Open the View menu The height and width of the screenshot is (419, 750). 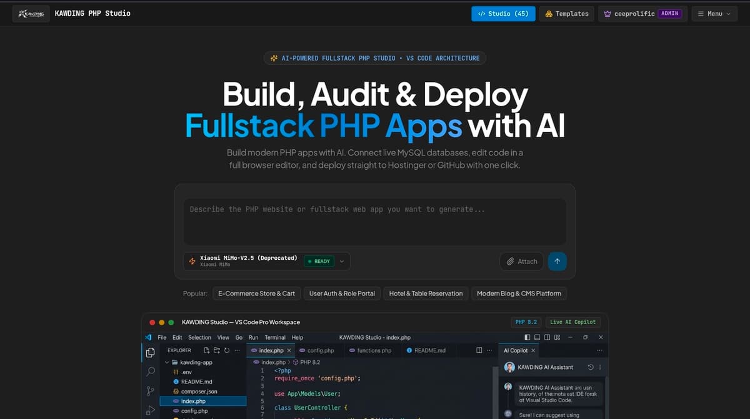[x=223, y=337]
